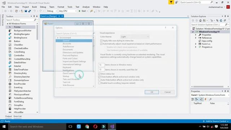
Task: Open Opera browser from the taskbar
Action: pyautogui.click(x=95, y=126)
